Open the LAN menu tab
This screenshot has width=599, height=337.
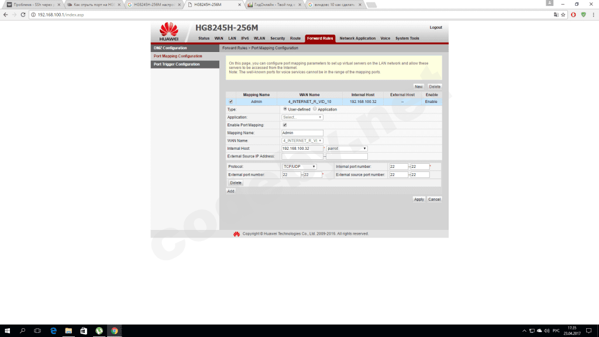coord(232,38)
